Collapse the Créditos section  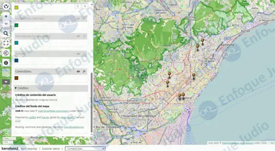pos(51,88)
